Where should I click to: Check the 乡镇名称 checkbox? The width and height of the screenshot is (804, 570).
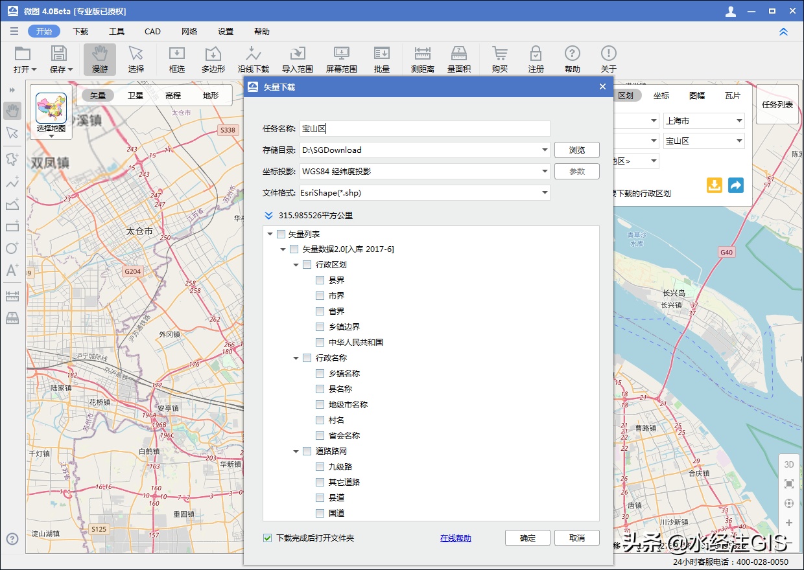320,374
